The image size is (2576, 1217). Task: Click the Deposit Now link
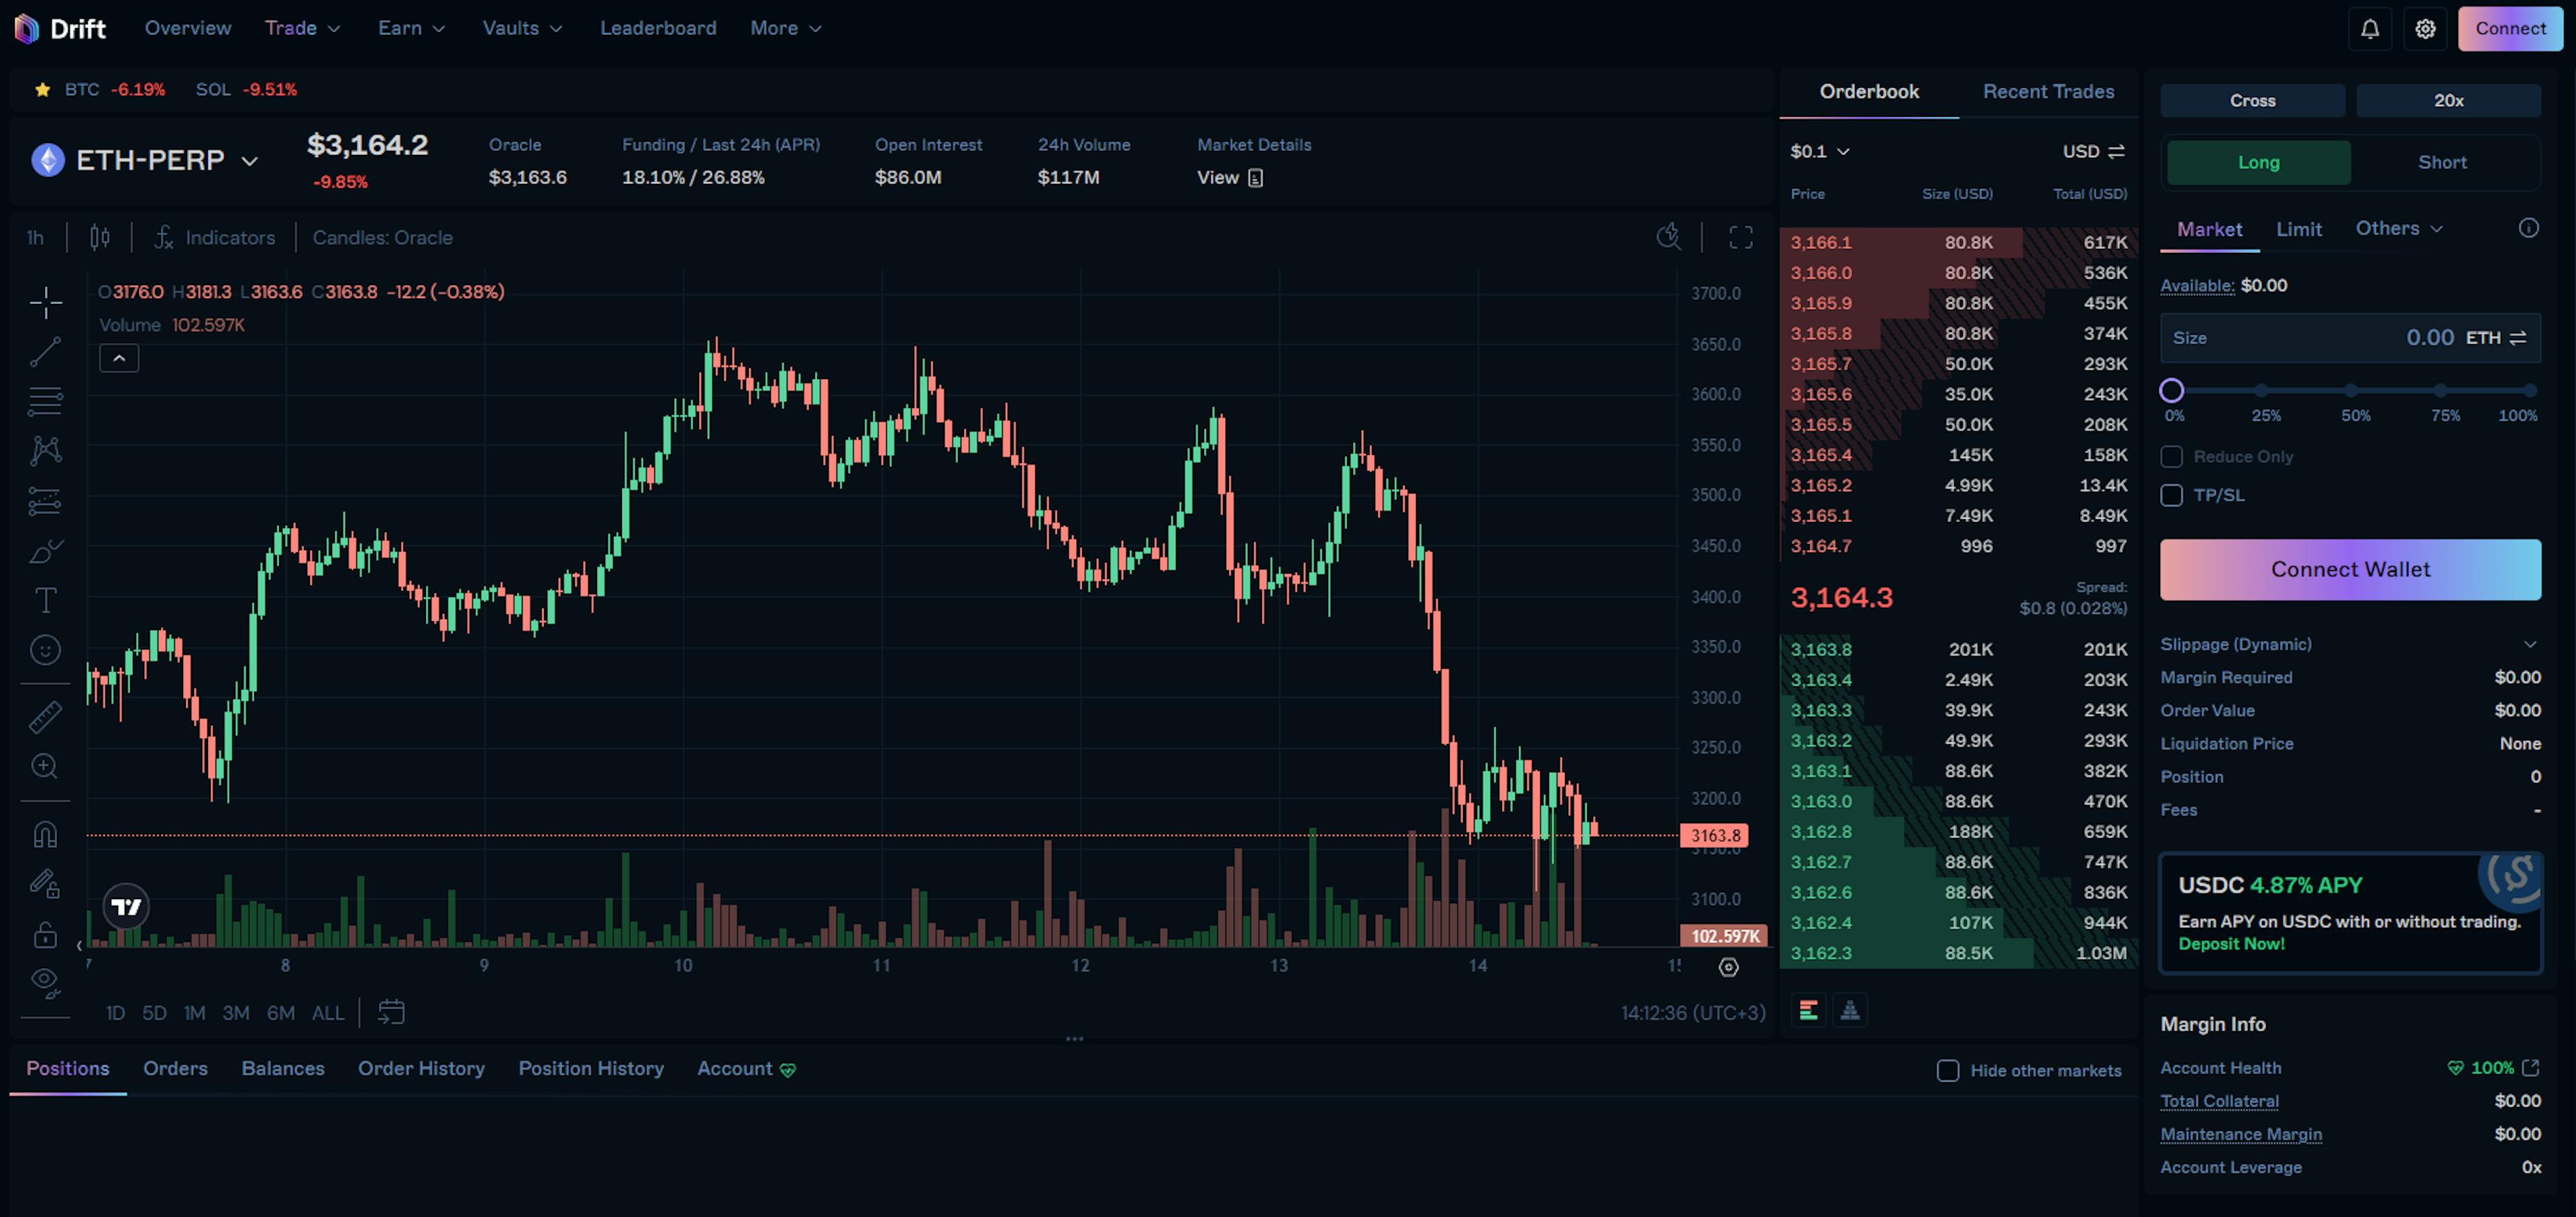2231,943
